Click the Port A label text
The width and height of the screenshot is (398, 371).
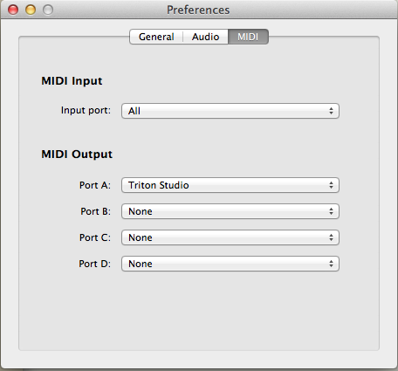pyautogui.click(x=95, y=185)
